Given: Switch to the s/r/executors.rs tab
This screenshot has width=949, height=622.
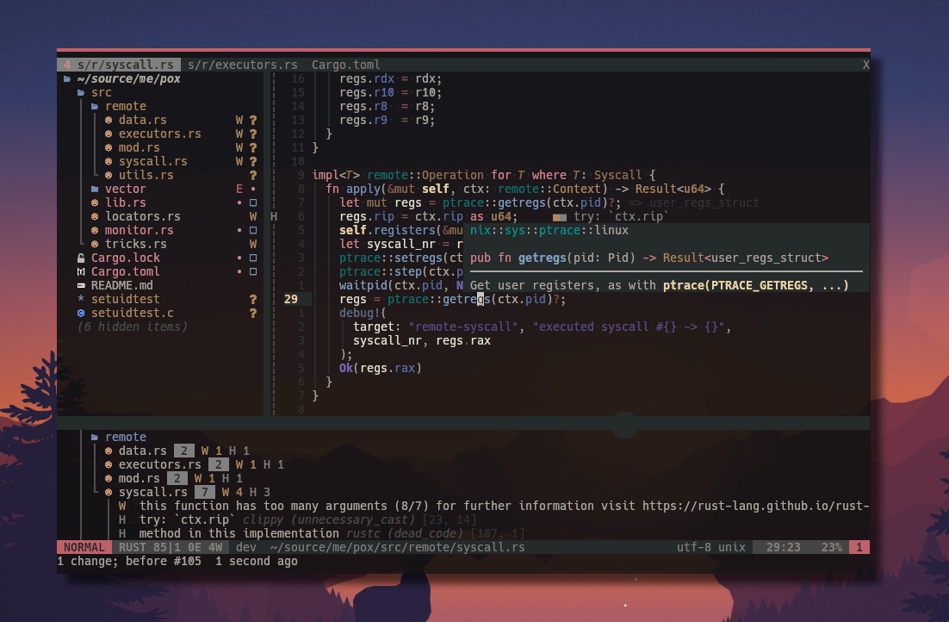Looking at the screenshot, I should 243,65.
